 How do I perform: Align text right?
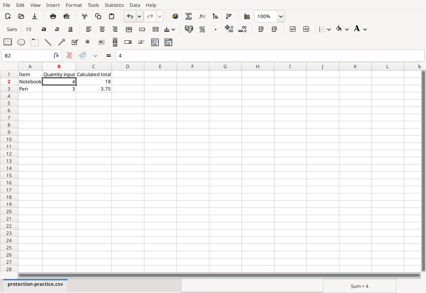coord(115,29)
